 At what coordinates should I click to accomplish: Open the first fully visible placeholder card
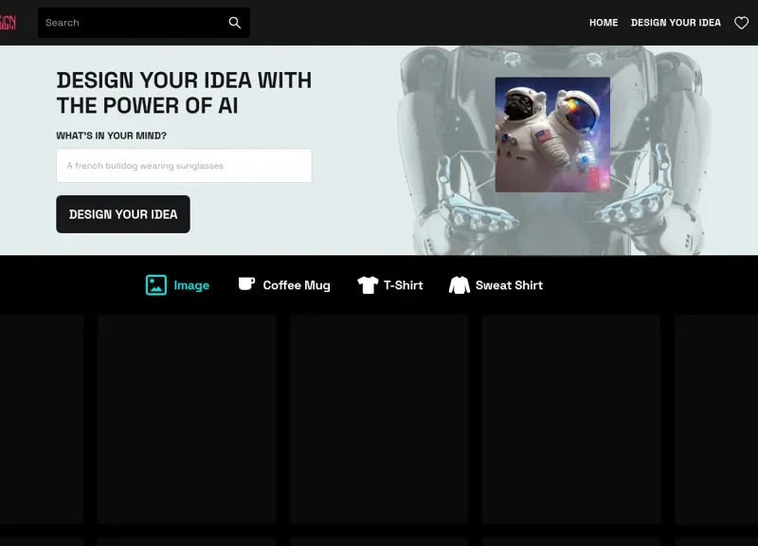click(187, 419)
